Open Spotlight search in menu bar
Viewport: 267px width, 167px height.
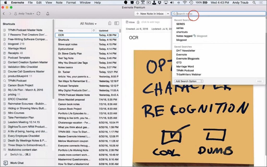(254, 3)
